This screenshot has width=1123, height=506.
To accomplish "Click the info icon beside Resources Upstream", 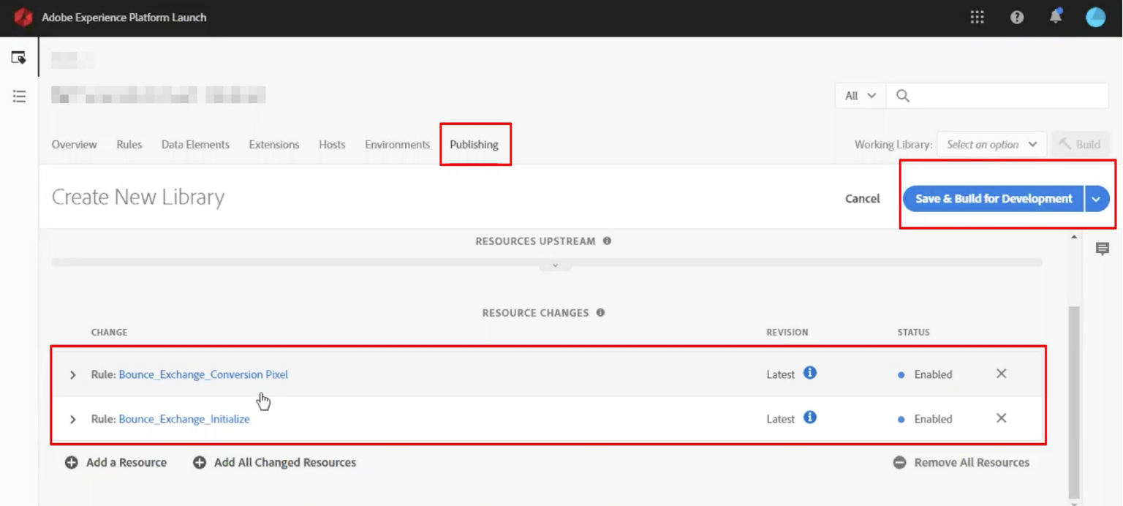I will (x=607, y=241).
